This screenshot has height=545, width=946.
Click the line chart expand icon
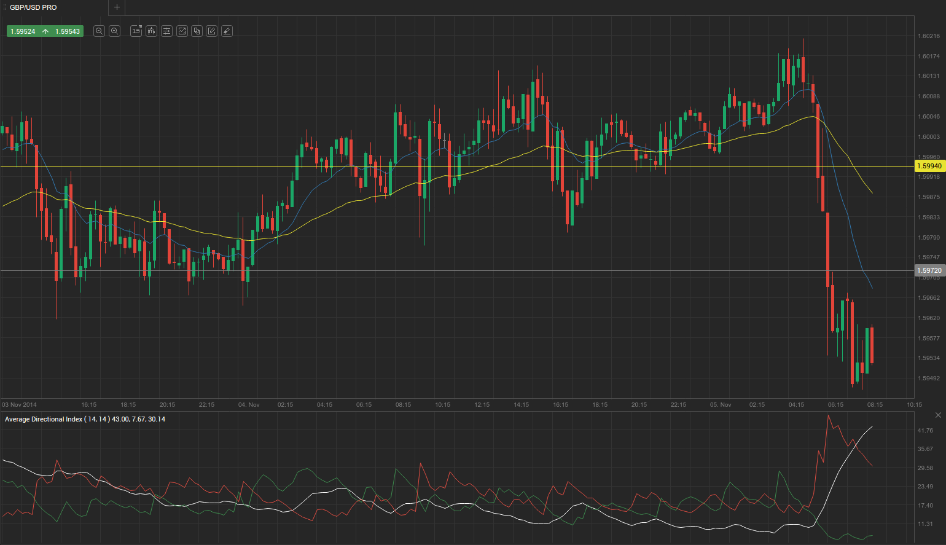click(182, 31)
